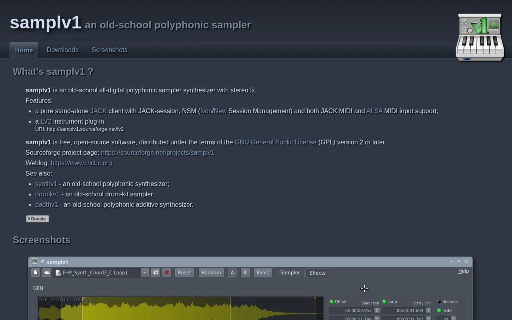This screenshot has height=320, width=512.
Task: Click the Panic button
Action: 263,272
